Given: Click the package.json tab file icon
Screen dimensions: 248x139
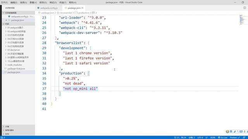Looking at the screenshot, I should pos(65,8).
